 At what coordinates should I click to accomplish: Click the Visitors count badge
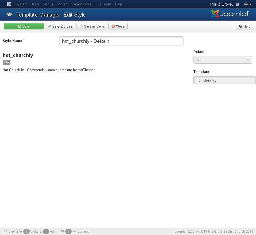[26, 232]
